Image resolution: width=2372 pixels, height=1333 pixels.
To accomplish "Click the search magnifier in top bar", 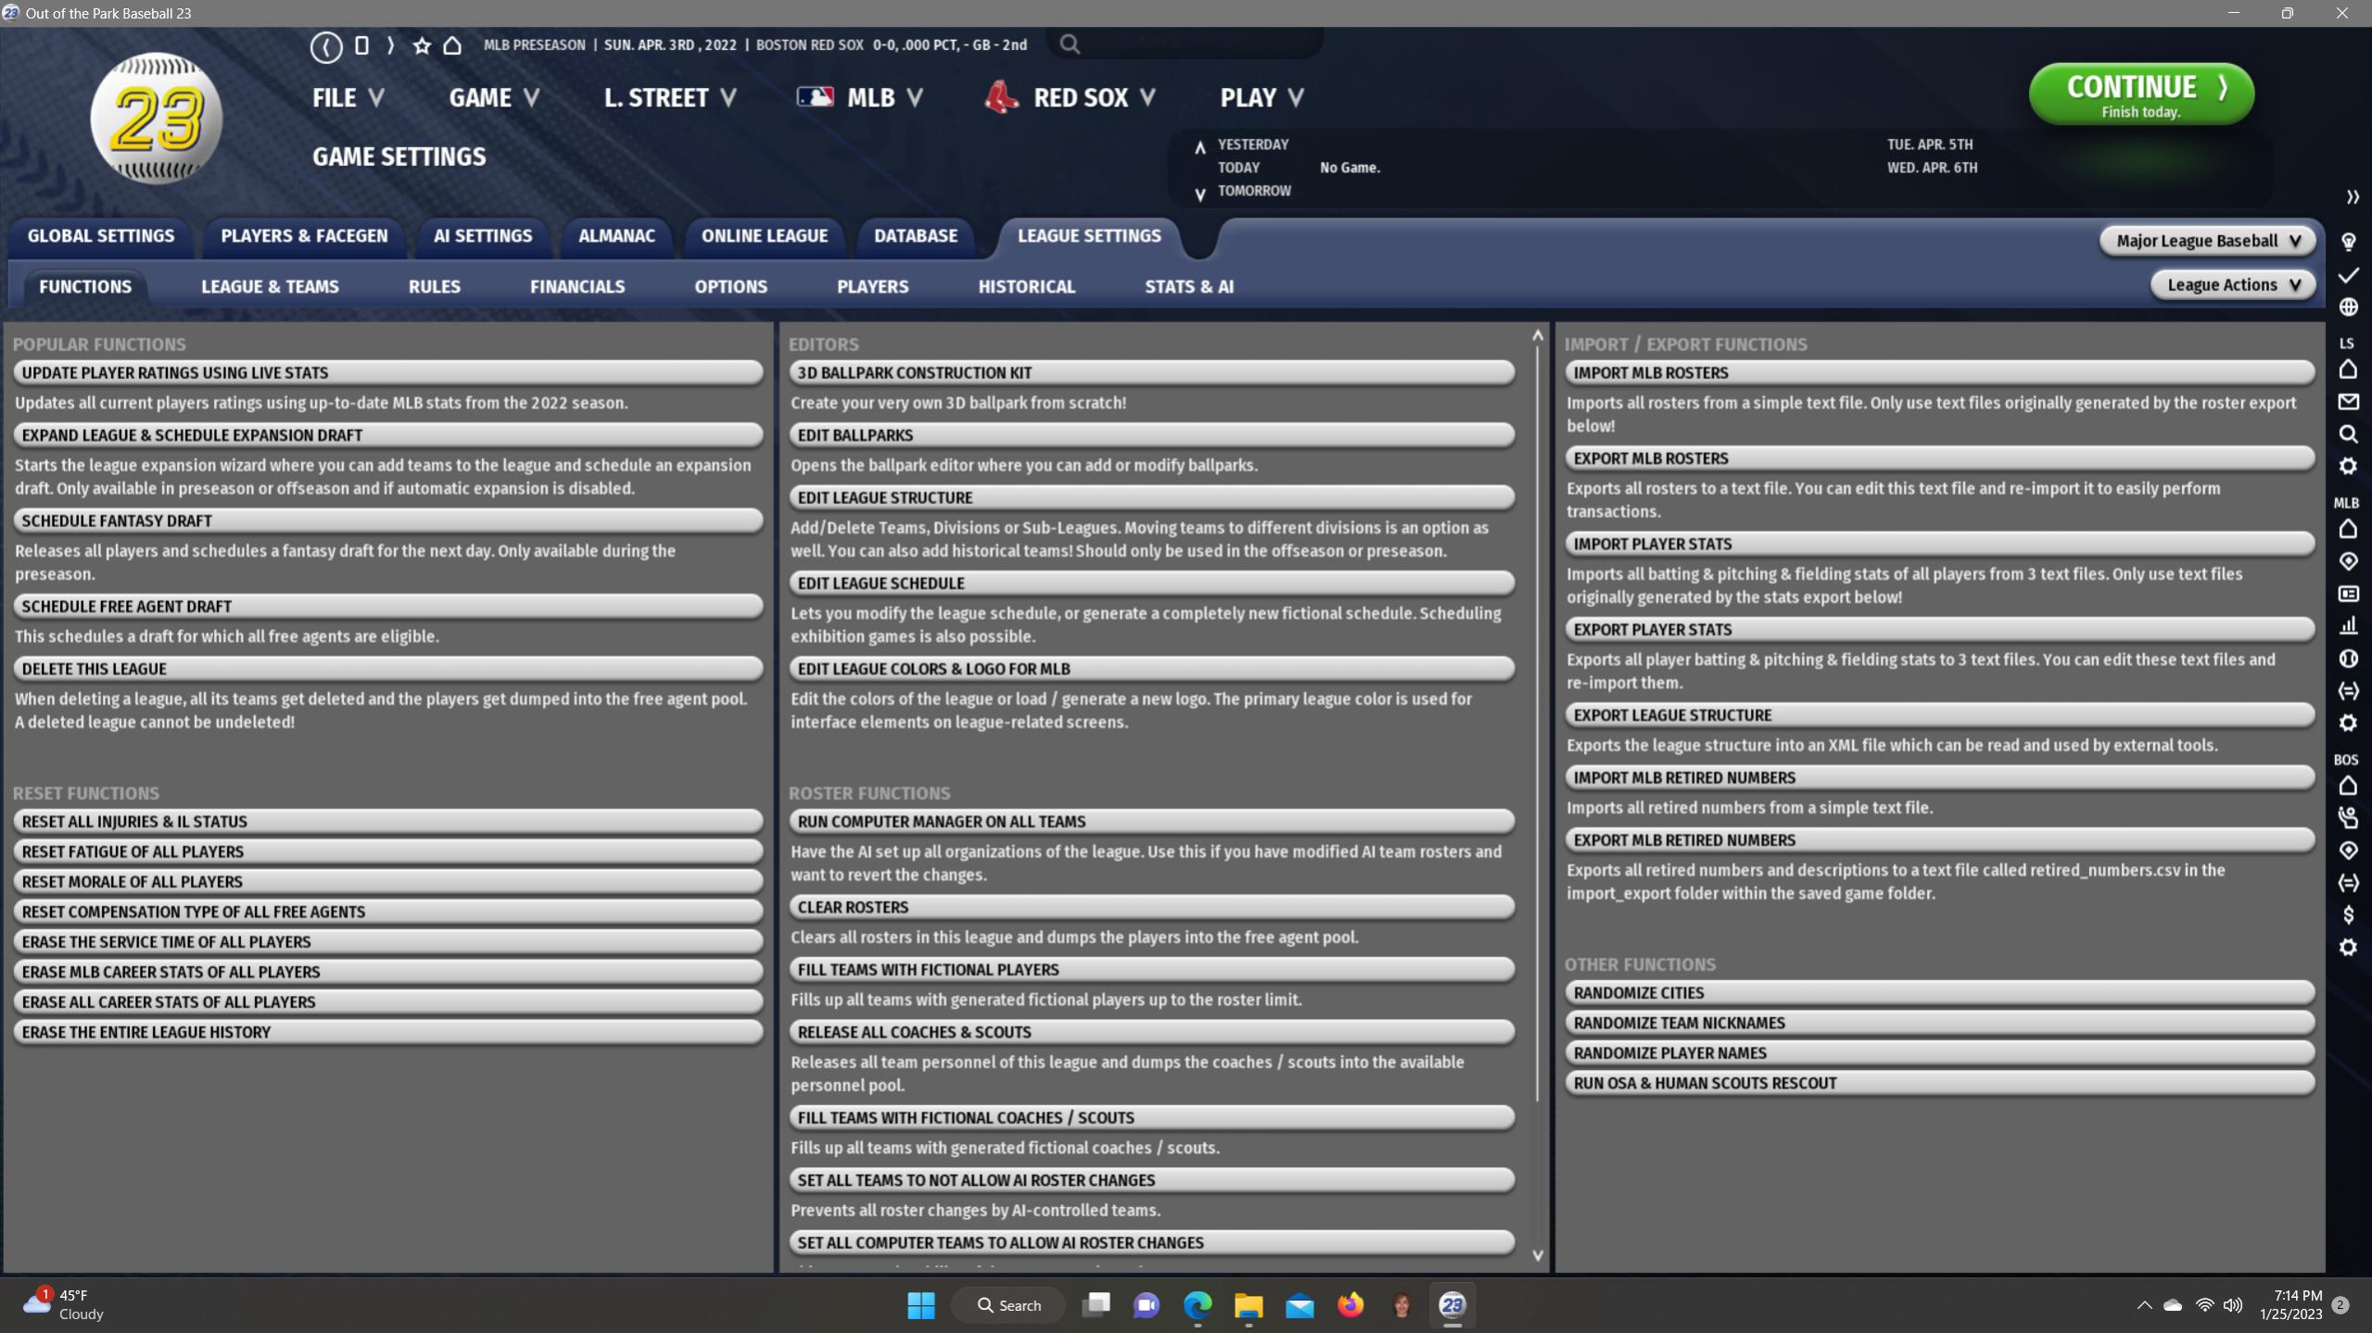I will (x=1070, y=44).
